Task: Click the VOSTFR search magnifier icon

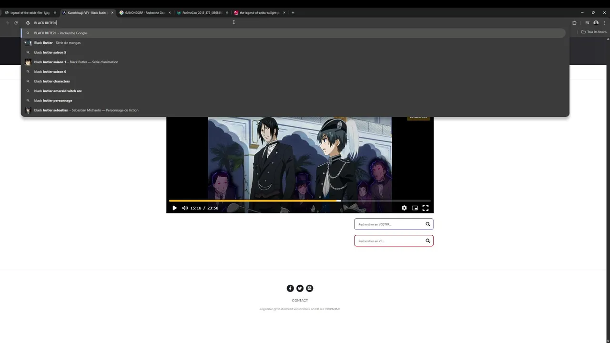Action: tap(427, 224)
